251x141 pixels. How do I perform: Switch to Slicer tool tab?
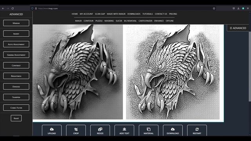pos(119,21)
